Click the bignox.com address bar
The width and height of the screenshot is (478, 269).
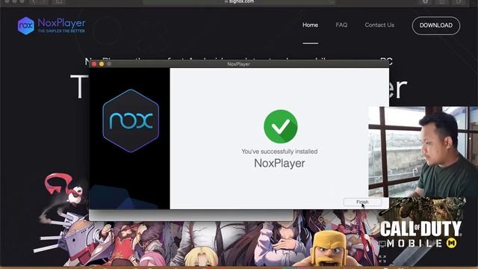[x=239, y=2]
